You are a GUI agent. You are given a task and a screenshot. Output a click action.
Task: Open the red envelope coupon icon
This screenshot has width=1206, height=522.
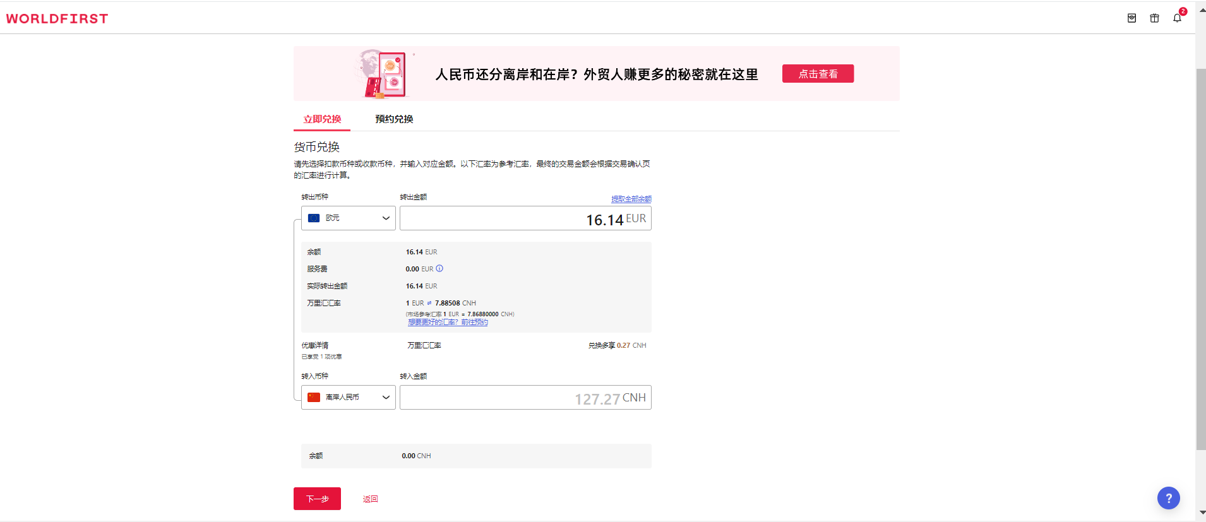(x=1131, y=18)
